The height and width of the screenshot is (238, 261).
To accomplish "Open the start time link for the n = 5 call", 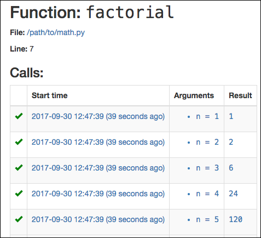I will click(98, 219).
